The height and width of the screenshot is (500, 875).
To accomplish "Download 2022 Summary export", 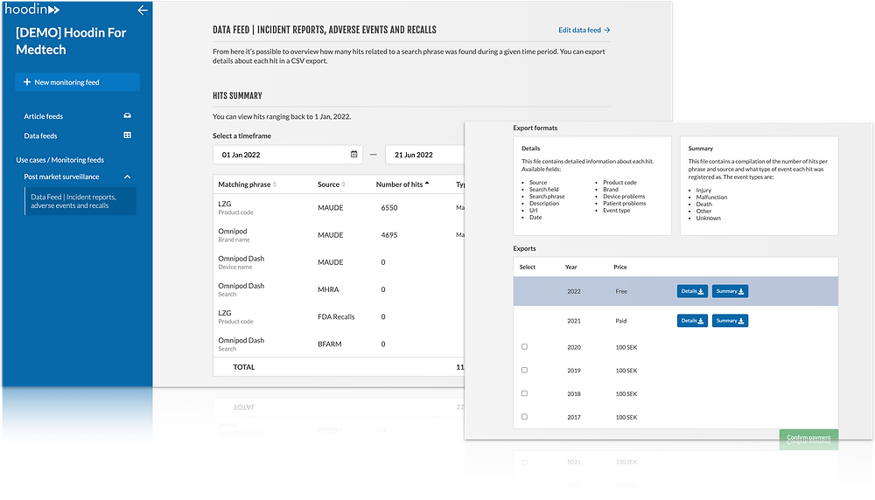I will click(x=730, y=291).
